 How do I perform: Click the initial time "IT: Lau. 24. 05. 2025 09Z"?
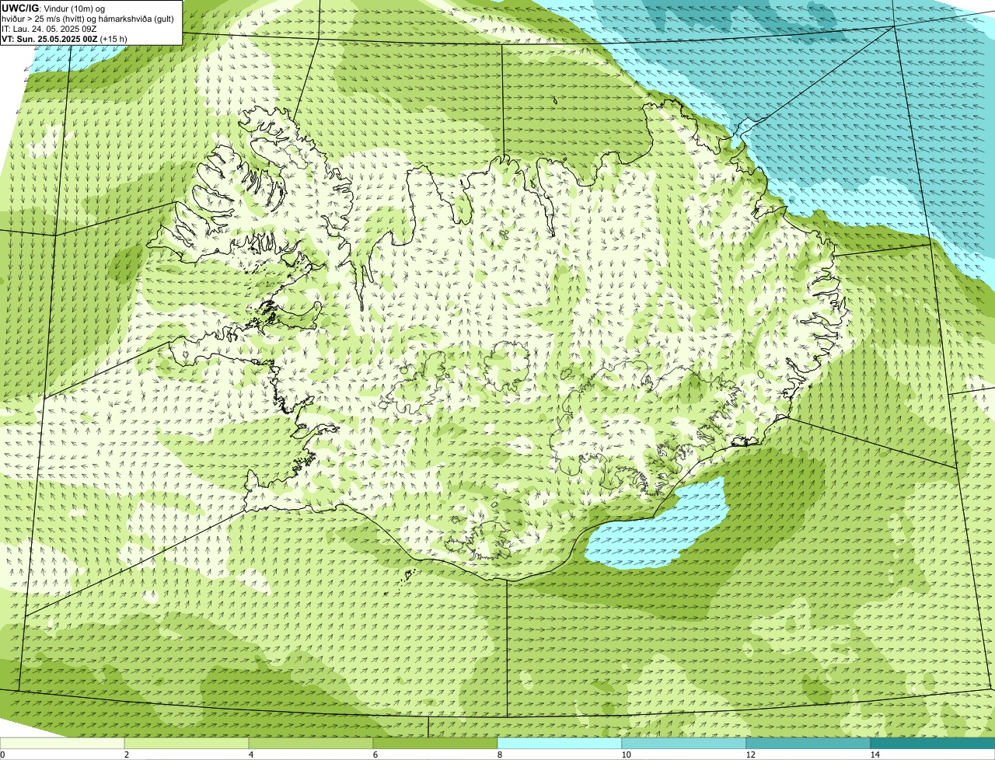click(50, 29)
